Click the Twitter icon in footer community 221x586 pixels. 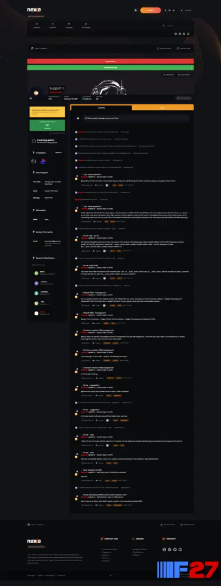coord(175,549)
